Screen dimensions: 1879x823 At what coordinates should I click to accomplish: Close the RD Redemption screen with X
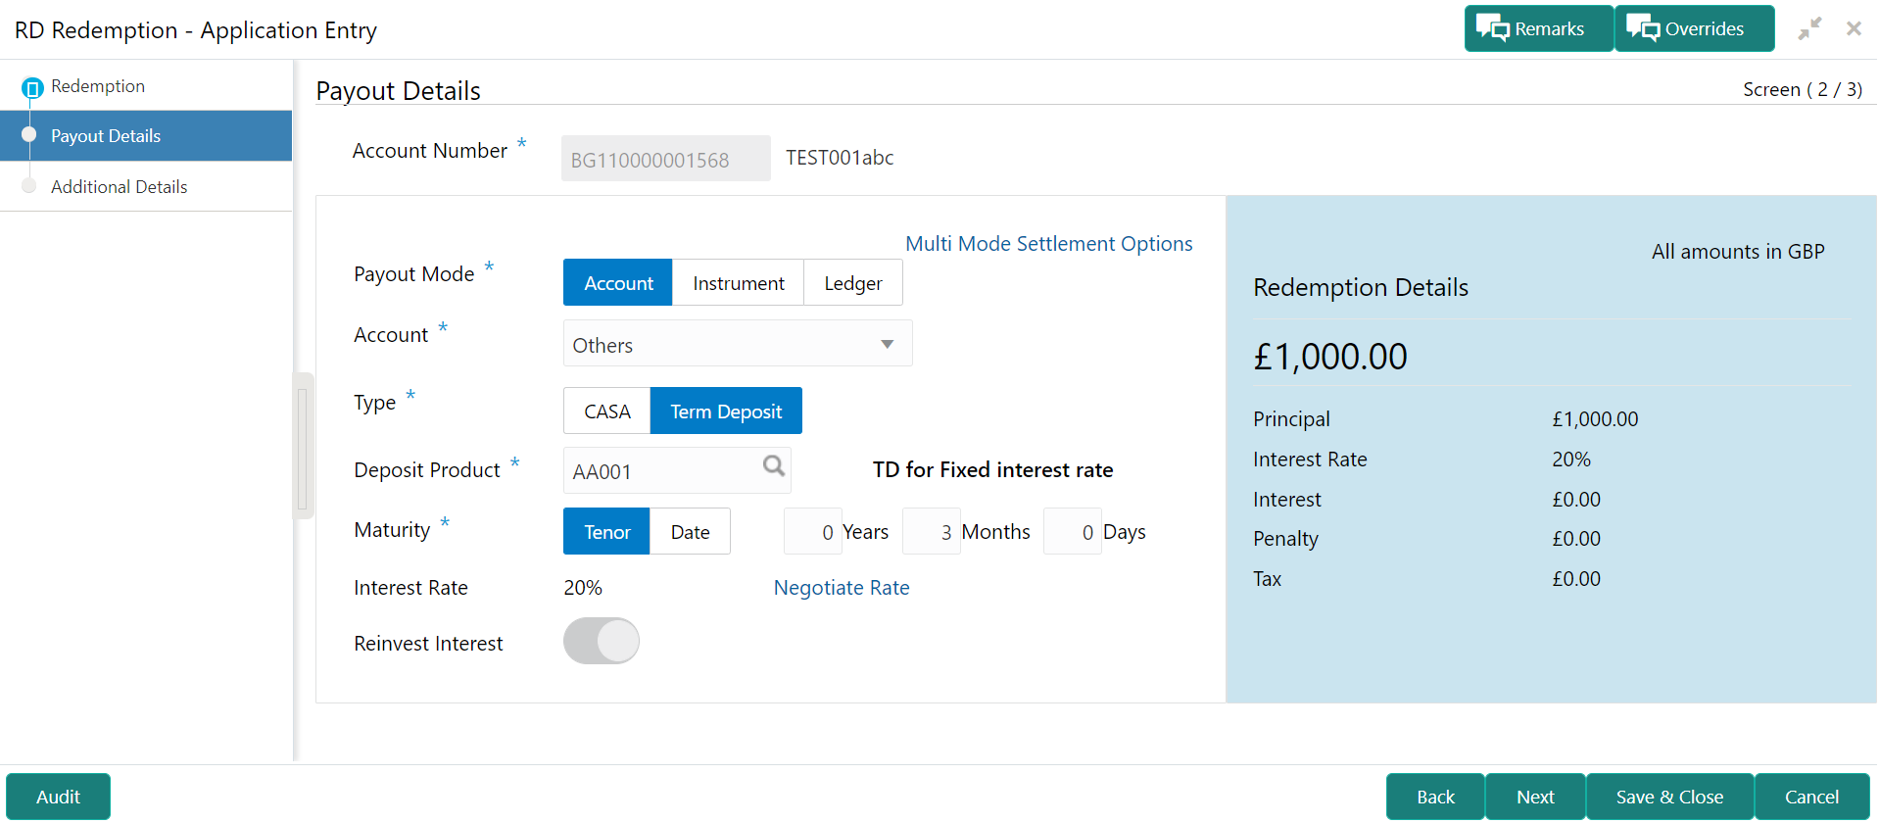pos(1854,28)
